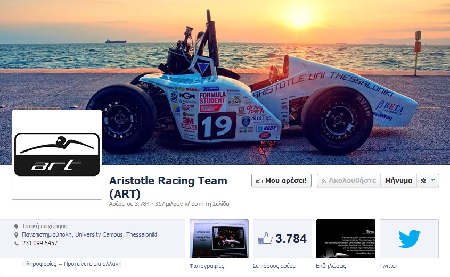Click the Εκδηλώσεις label link
The image size is (450, 277).
coord(331,266)
